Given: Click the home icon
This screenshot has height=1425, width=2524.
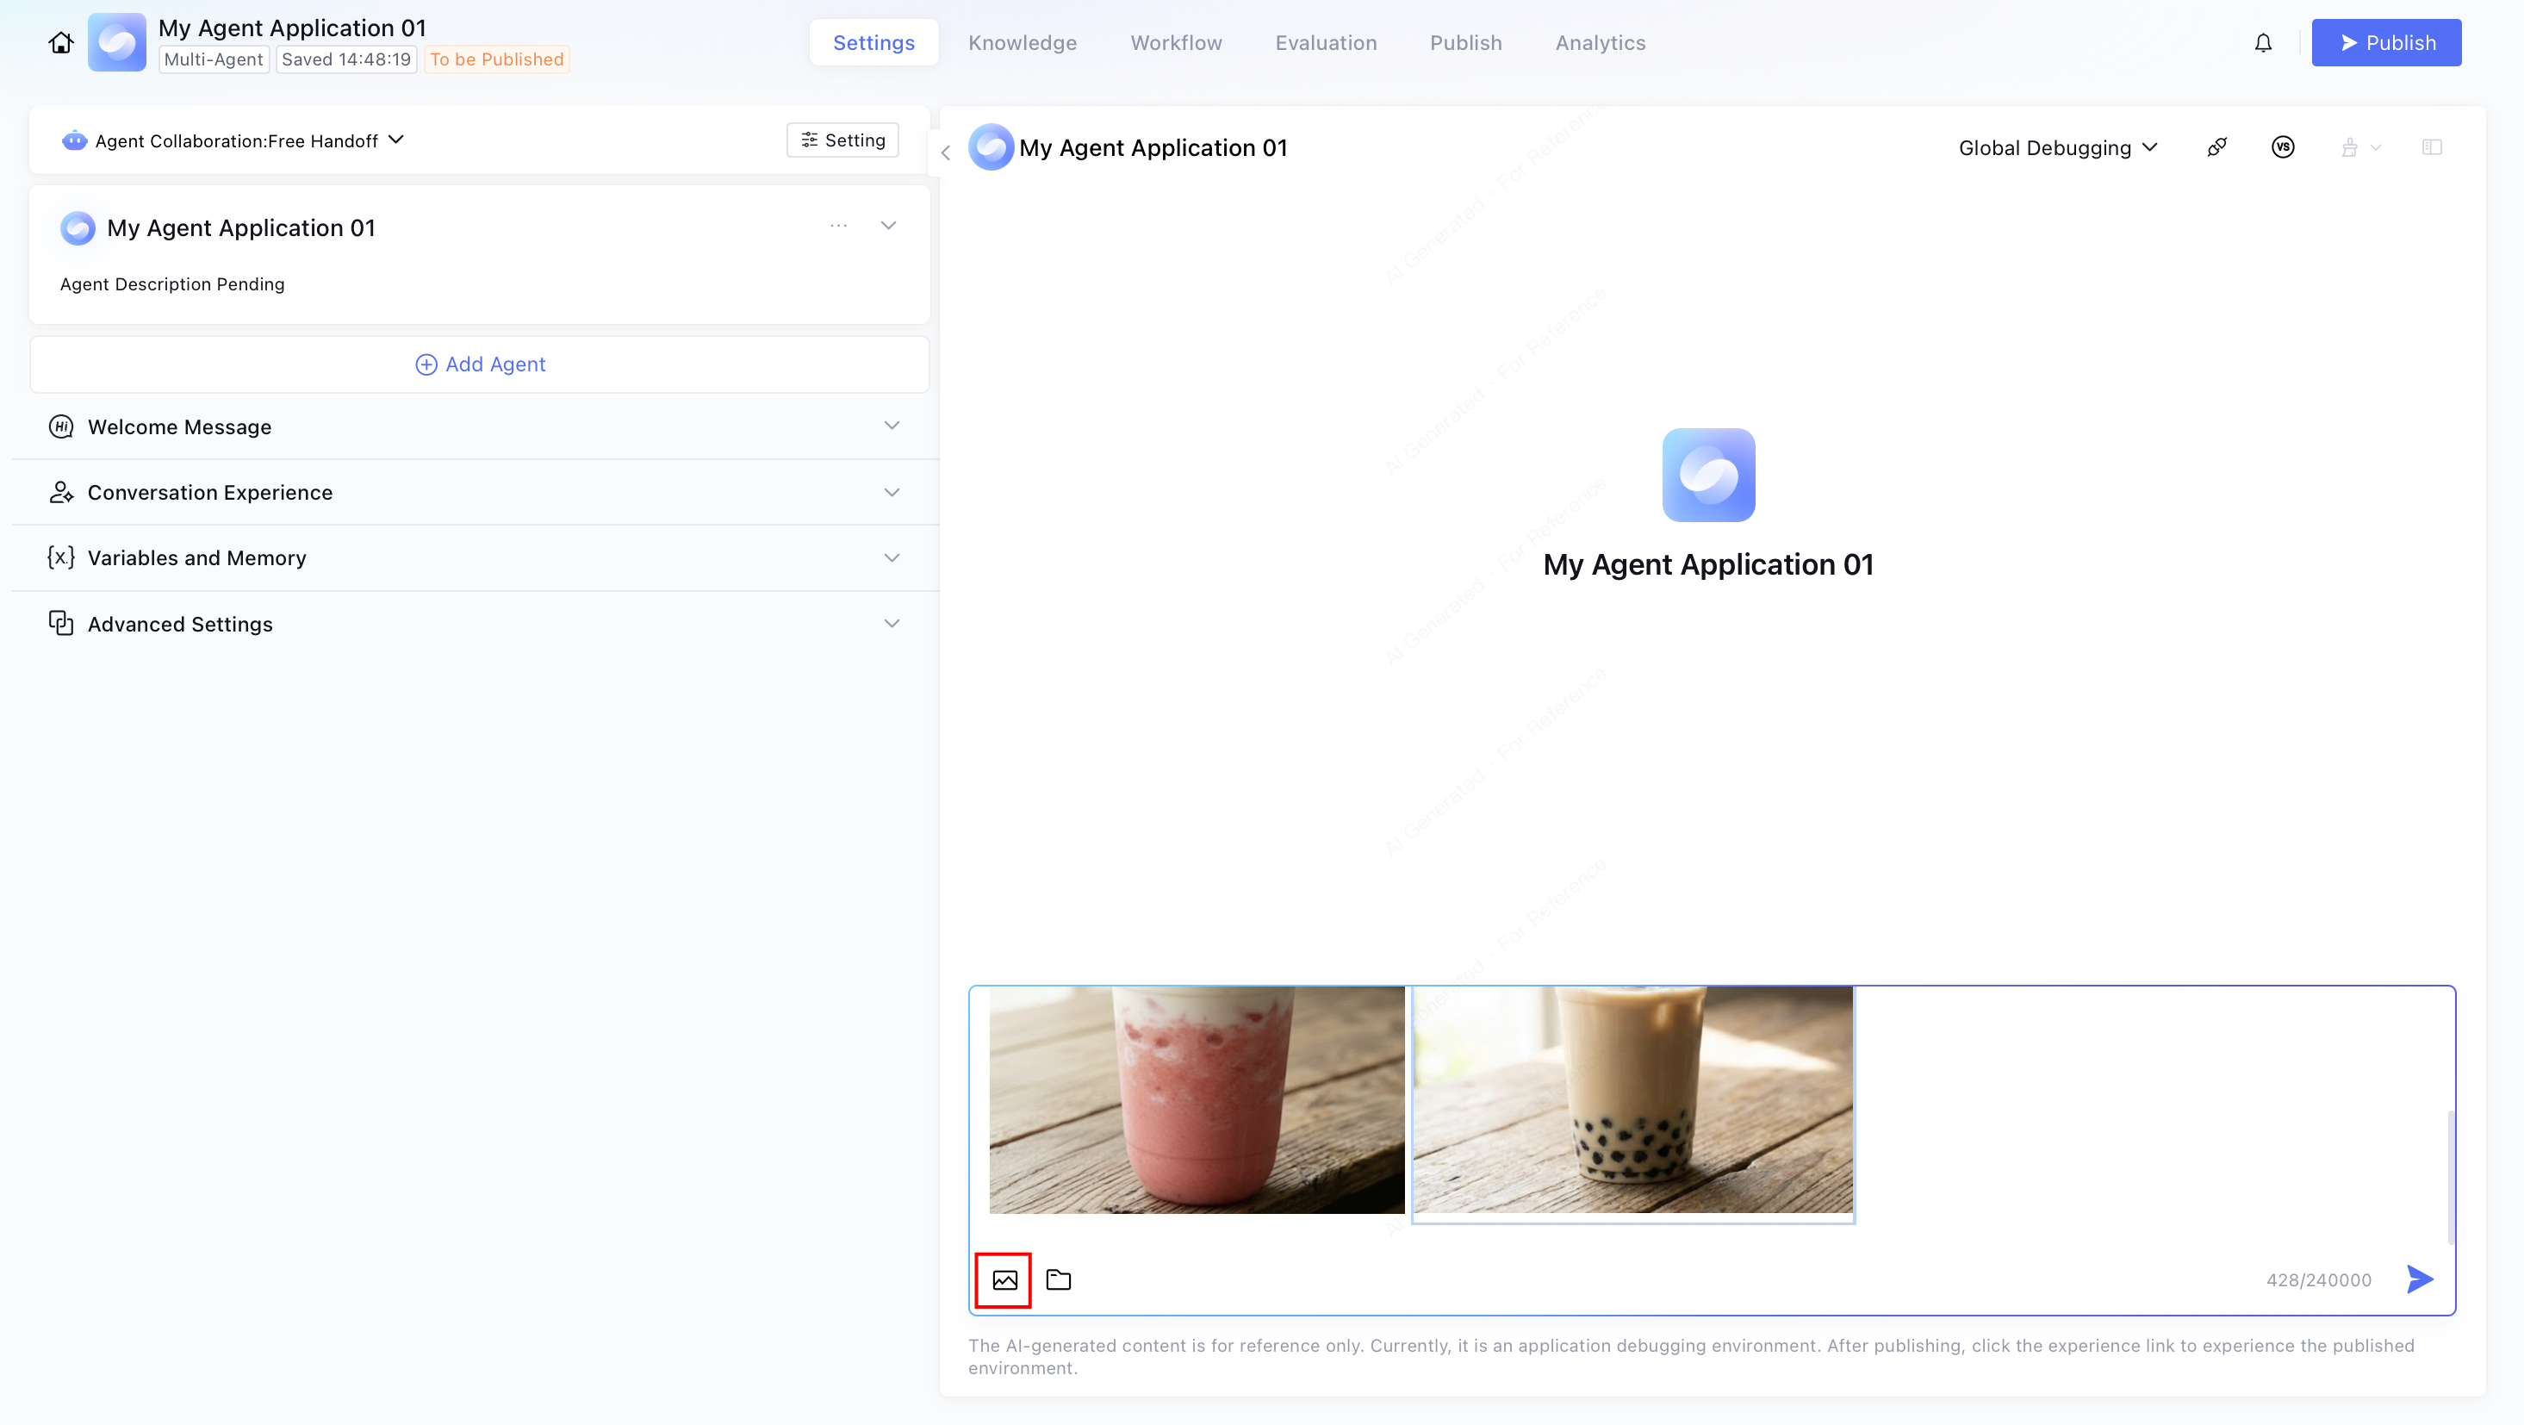Looking at the screenshot, I should [x=61, y=43].
